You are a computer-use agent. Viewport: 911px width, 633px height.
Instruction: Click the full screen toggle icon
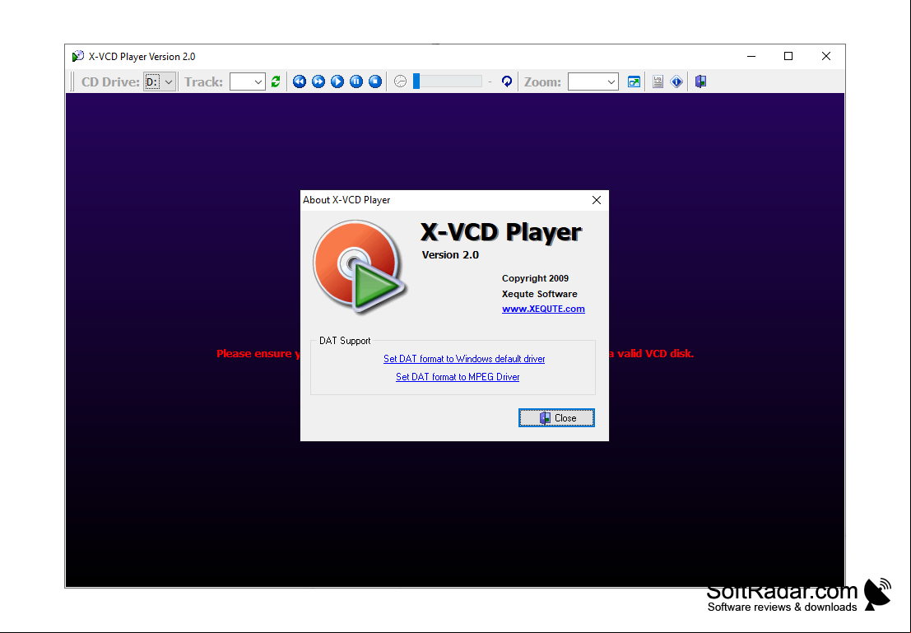point(634,82)
